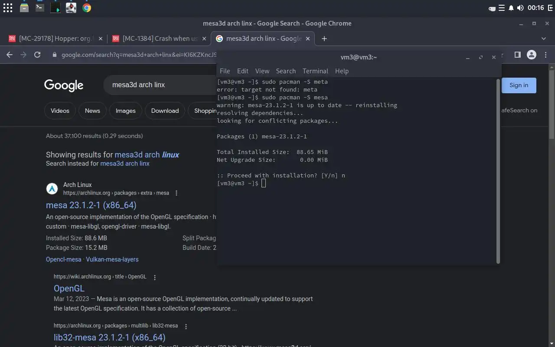Viewport: 555px width, 347px height.
Task: Open the terminal File menu
Action: (x=225, y=71)
